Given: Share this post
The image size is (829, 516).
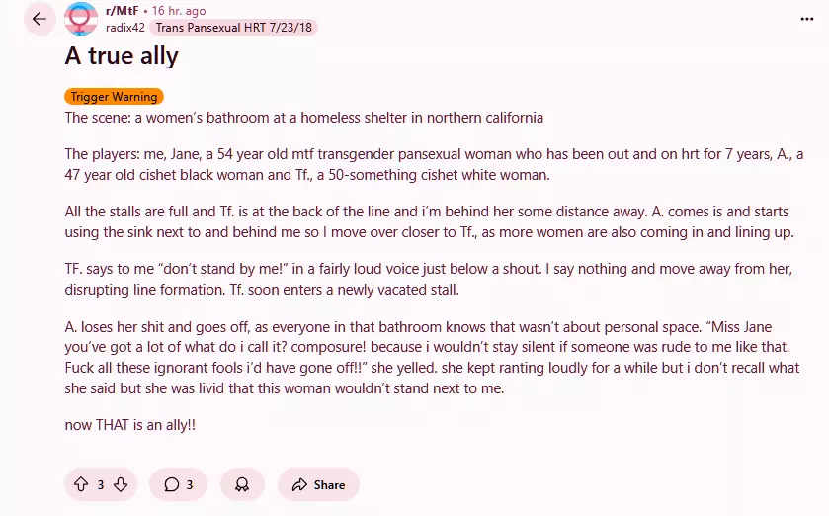Looking at the screenshot, I should coord(318,484).
